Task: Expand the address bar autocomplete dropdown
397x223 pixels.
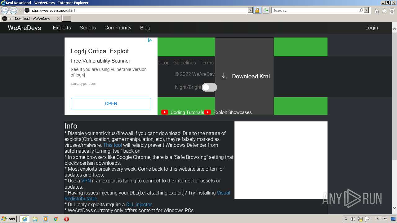Action: 250,10
